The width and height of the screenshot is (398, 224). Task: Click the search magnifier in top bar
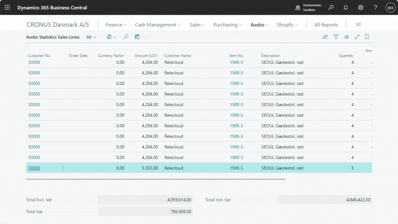(331, 7)
